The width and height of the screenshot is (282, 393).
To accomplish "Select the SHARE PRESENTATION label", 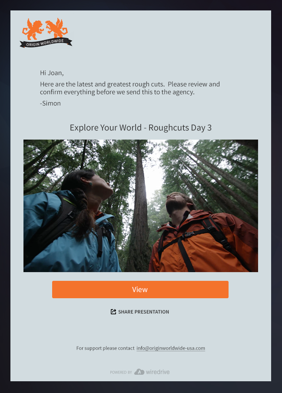I will point(143,312).
